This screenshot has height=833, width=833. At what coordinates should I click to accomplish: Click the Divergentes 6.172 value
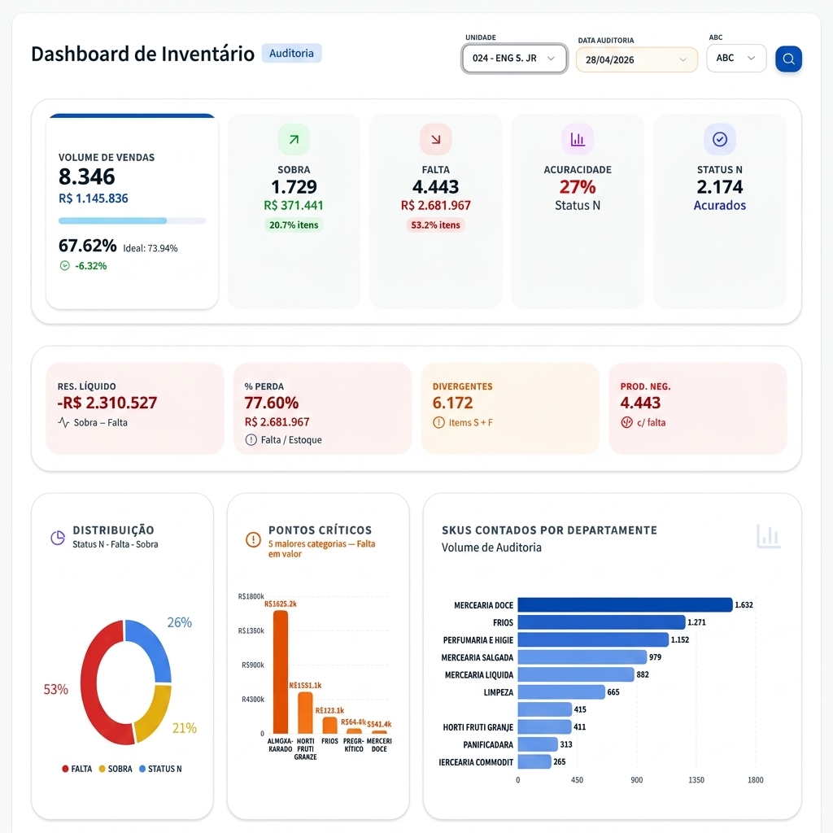(452, 403)
